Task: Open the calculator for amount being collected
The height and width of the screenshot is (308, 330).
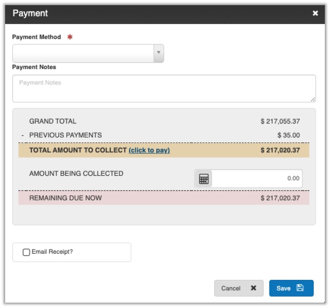Action: click(204, 179)
